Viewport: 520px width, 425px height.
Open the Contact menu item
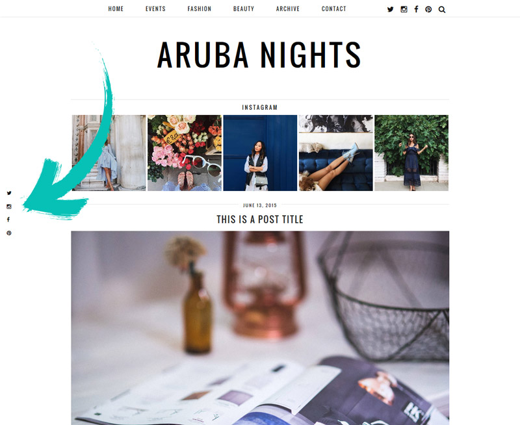coord(334,9)
